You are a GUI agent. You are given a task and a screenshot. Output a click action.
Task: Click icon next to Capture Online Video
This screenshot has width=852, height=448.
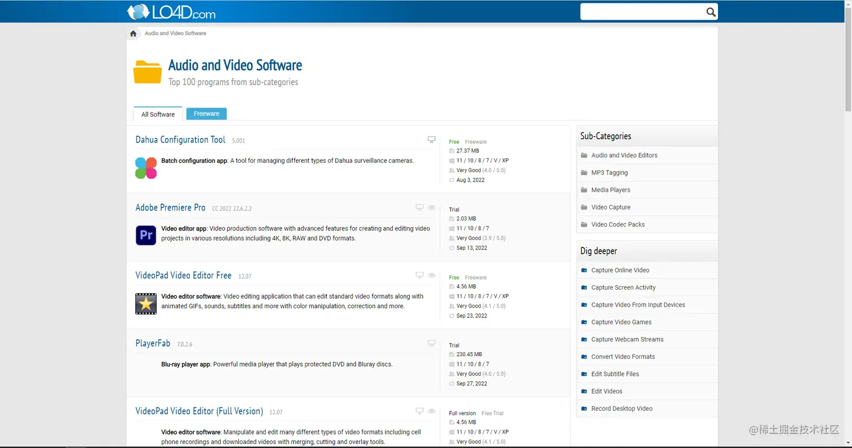pyautogui.click(x=584, y=270)
